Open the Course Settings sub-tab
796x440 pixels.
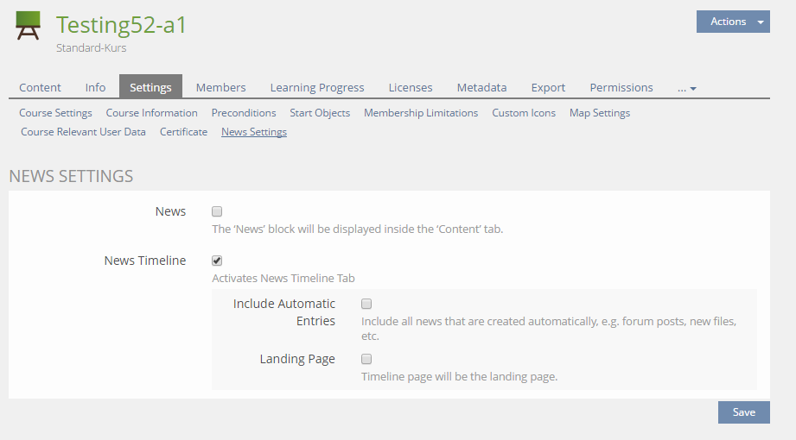[x=55, y=113]
